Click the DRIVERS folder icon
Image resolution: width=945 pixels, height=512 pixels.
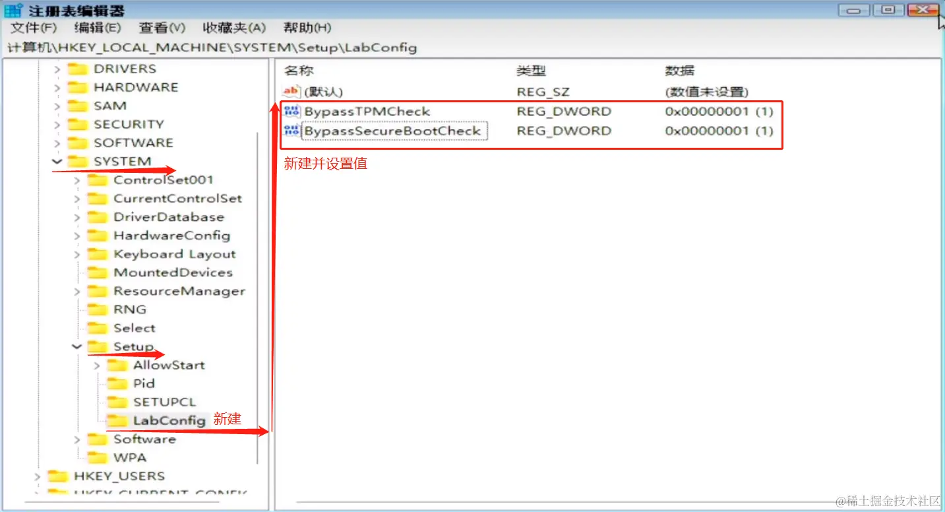[78, 69]
